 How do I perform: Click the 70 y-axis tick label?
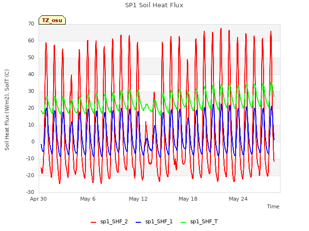pyautogui.click(x=31, y=24)
